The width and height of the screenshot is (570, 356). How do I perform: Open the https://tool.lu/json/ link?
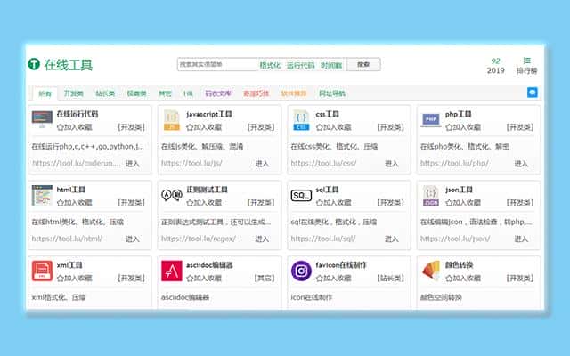455,239
